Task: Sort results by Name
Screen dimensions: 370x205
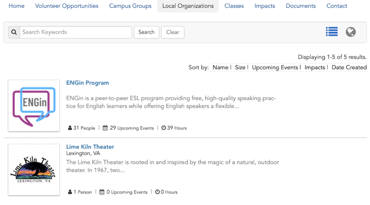Action: click(x=220, y=67)
